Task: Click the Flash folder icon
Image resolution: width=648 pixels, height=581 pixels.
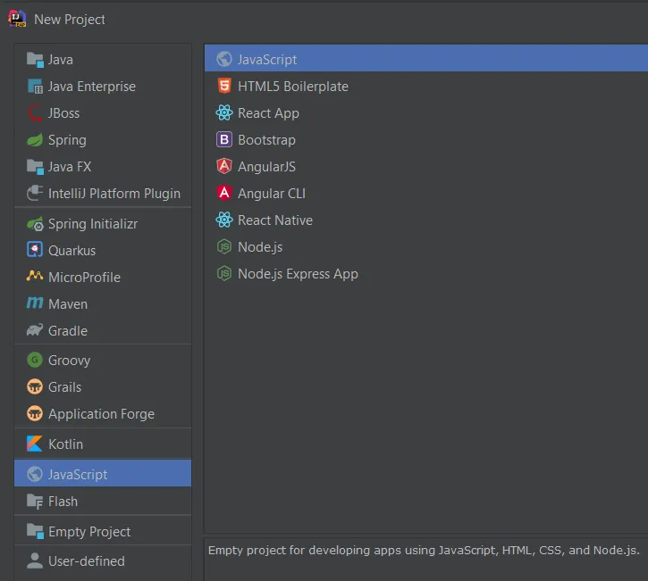Action: tap(35, 502)
